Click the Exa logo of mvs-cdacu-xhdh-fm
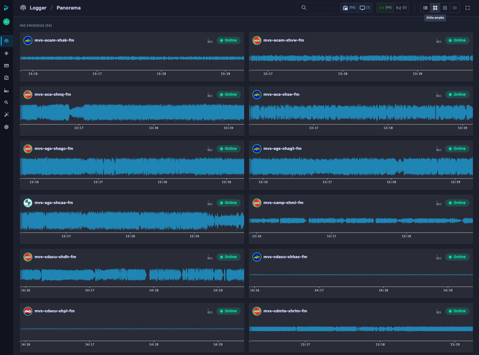 click(x=28, y=257)
